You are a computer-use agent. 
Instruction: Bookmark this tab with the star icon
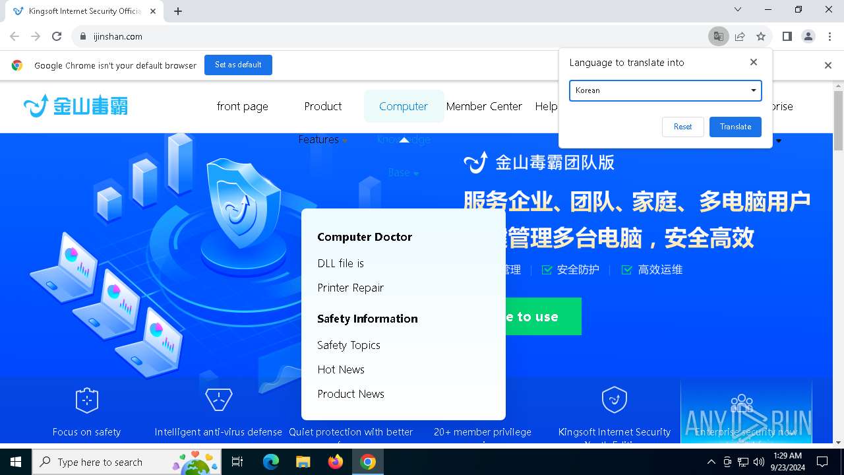(761, 36)
